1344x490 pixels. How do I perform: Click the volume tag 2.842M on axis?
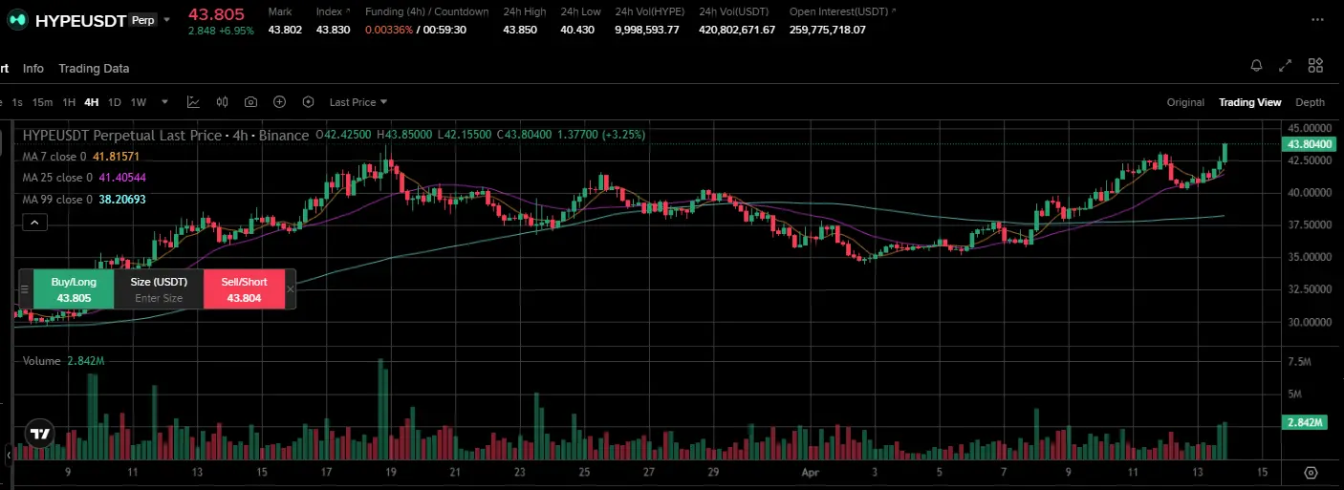pos(1305,422)
